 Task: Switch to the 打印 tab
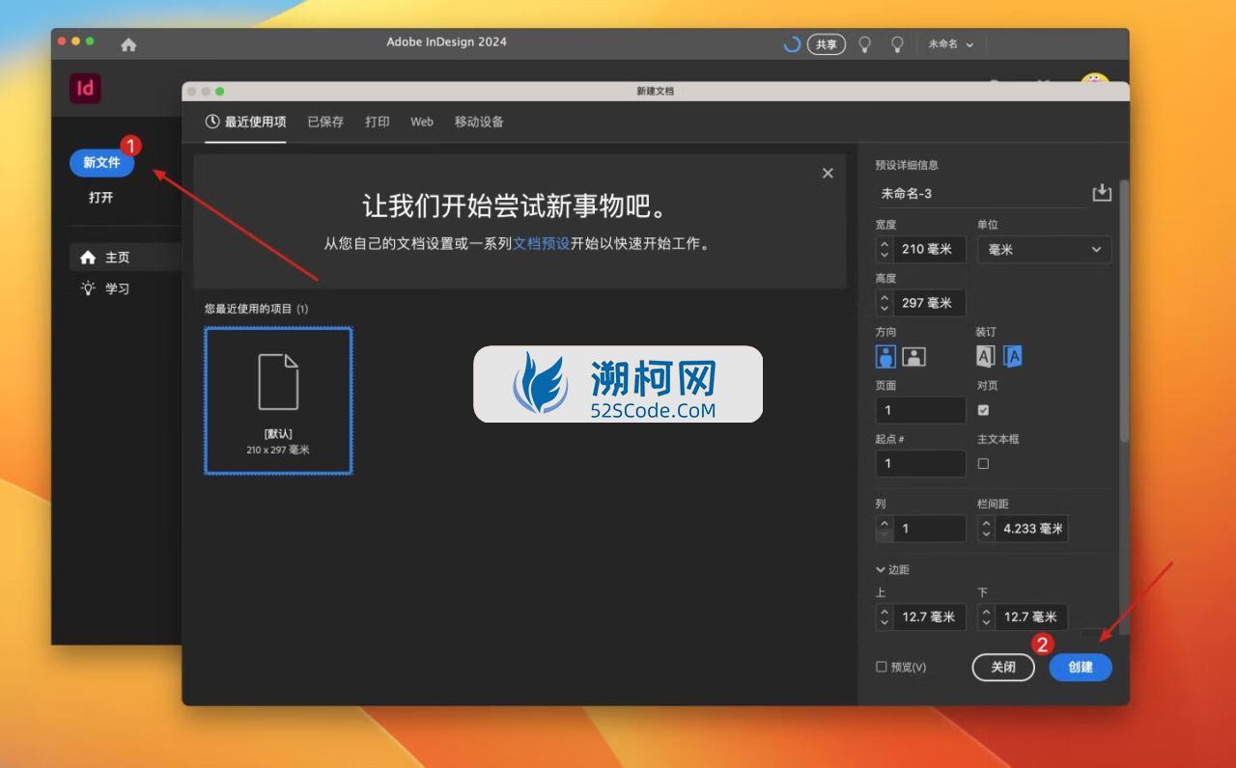378,122
